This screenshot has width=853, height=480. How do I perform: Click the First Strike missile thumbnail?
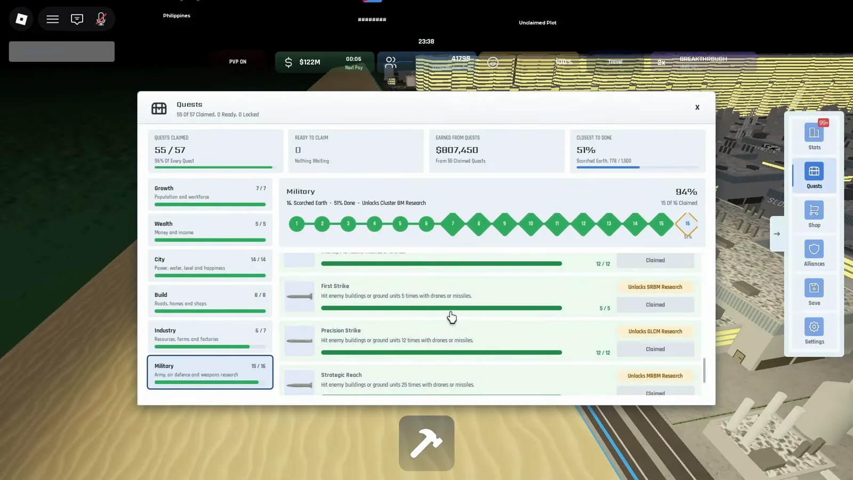299,297
